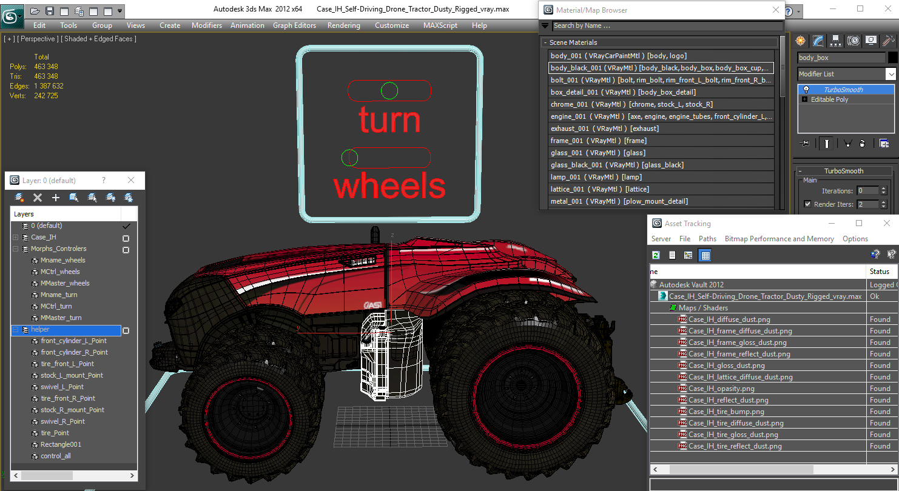899x491 pixels.
Task: Select body_black_001 VRayMtl material
Action: click(x=661, y=68)
